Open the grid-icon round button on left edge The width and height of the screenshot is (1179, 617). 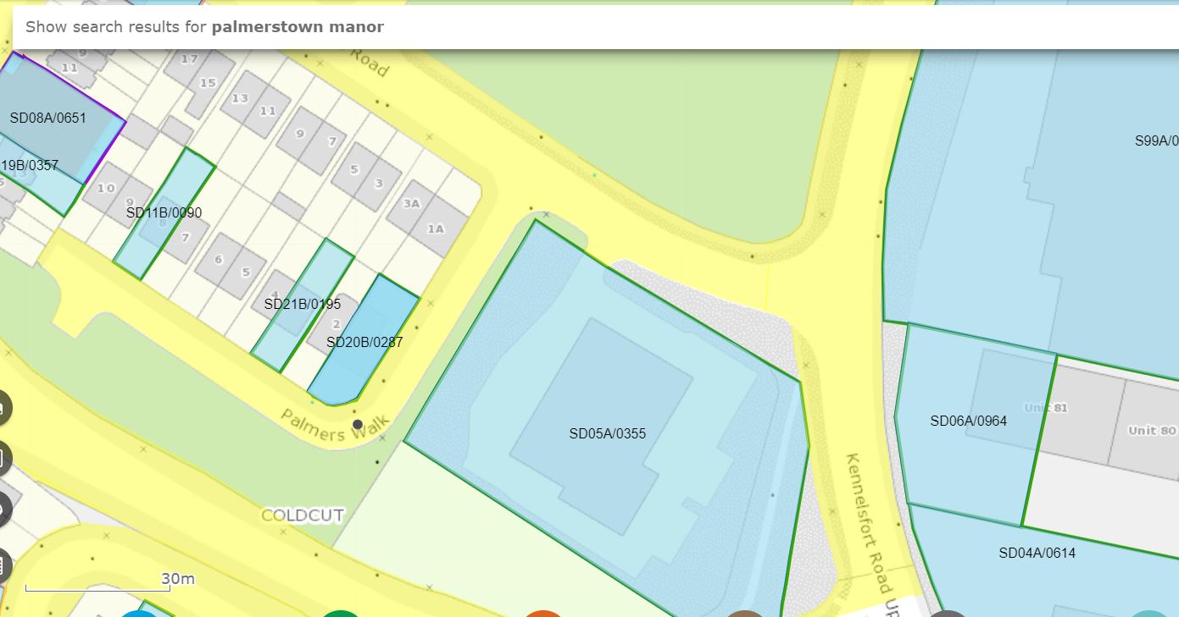tap(3, 566)
